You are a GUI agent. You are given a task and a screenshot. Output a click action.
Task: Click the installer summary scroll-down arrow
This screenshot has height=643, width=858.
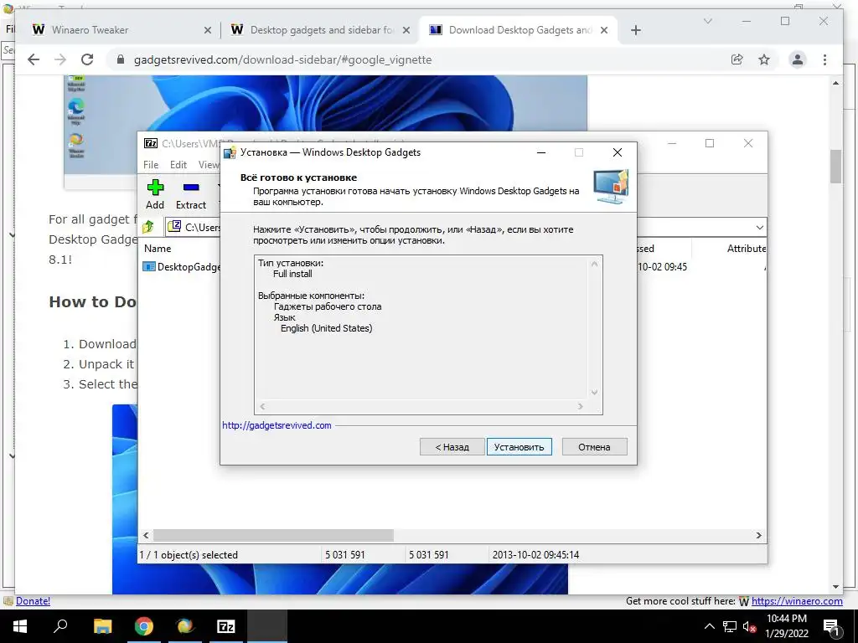click(x=594, y=392)
